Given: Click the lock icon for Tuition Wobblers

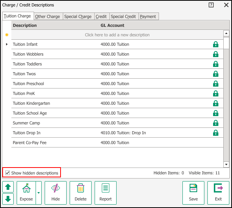Looking at the screenshot, I should tap(216, 54).
